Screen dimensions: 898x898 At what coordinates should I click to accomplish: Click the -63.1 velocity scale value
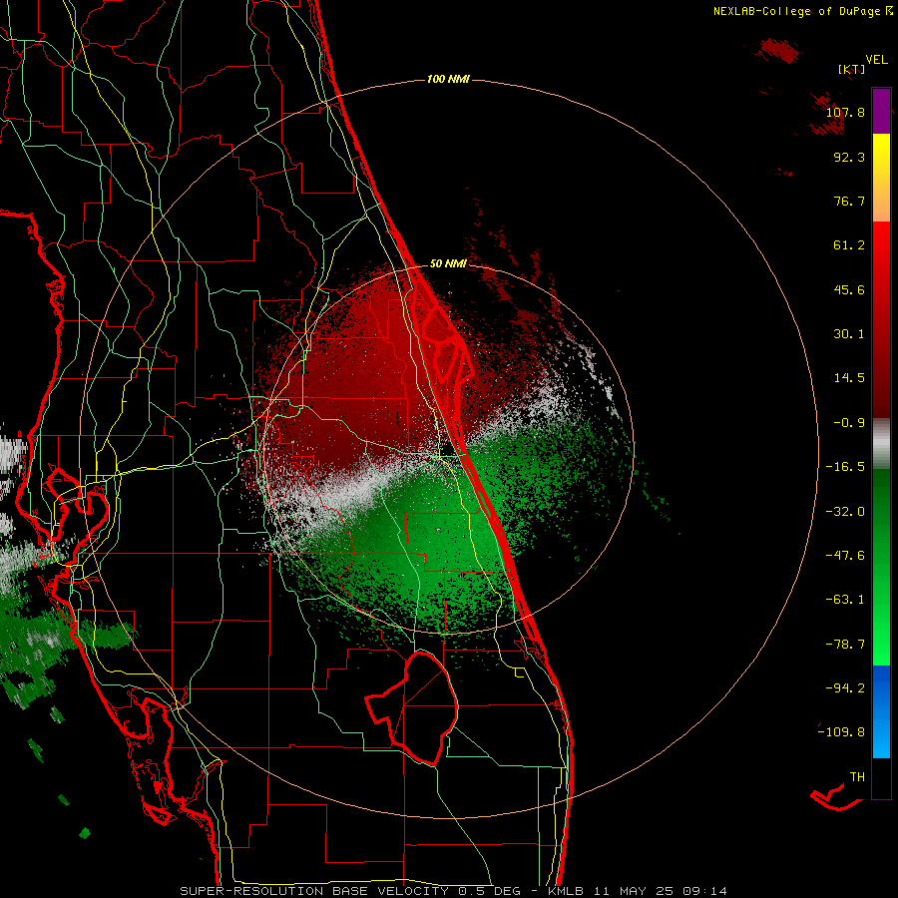point(845,600)
